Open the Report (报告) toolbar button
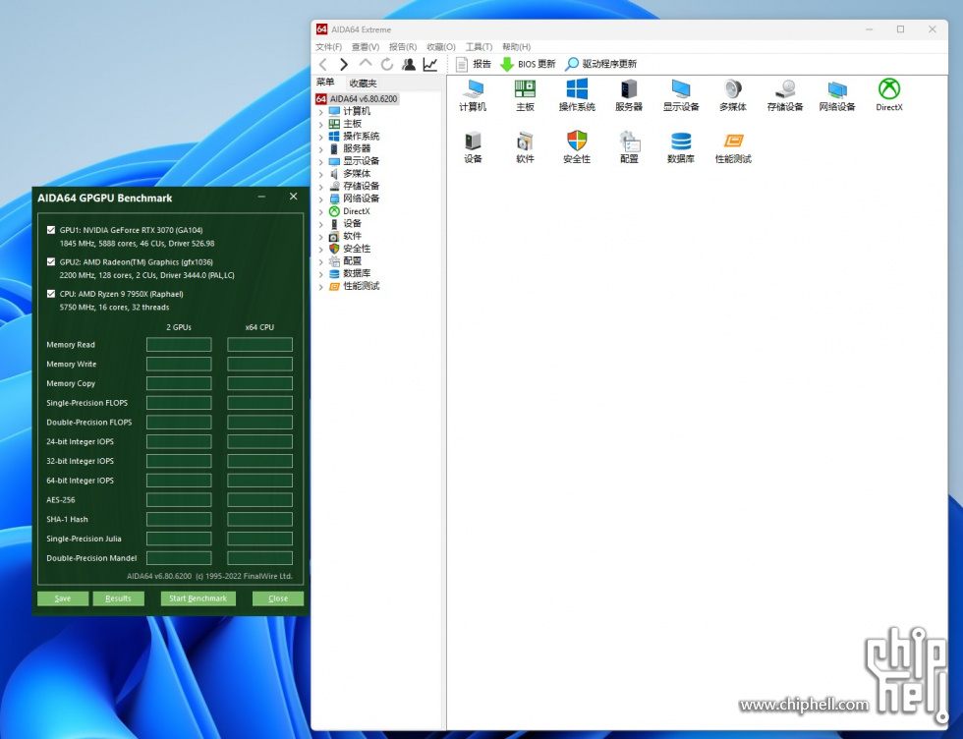The height and width of the screenshot is (739, 963). 474,64
